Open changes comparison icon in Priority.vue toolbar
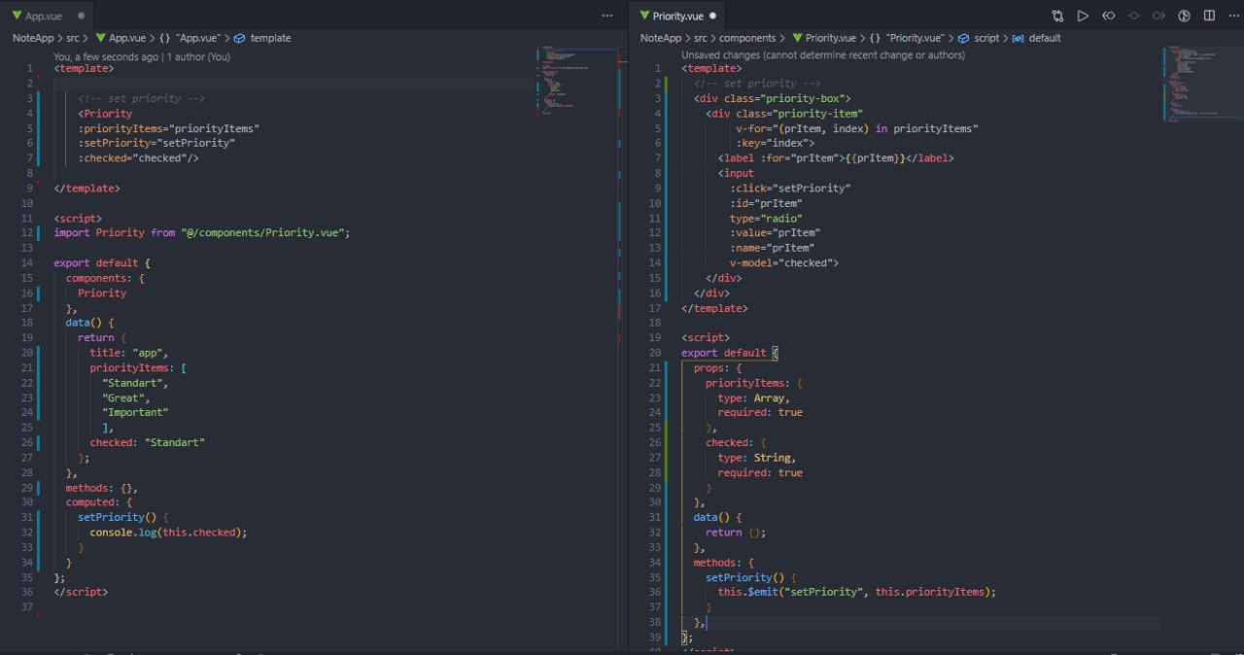Image resolution: width=1244 pixels, height=655 pixels. [1057, 16]
